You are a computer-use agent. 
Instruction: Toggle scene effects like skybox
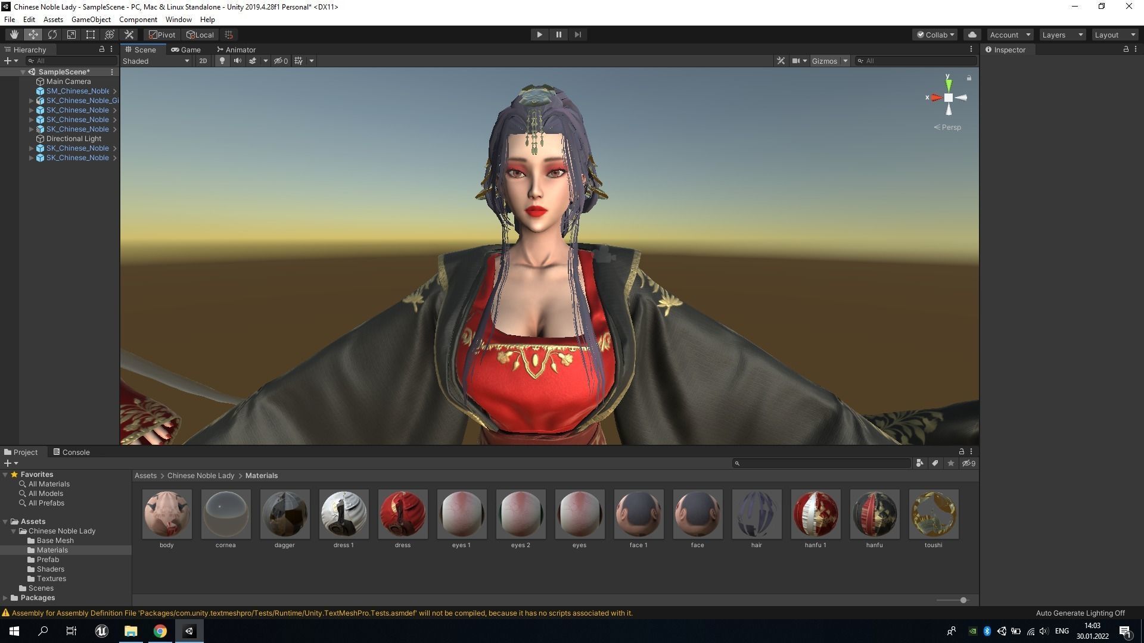(253, 61)
